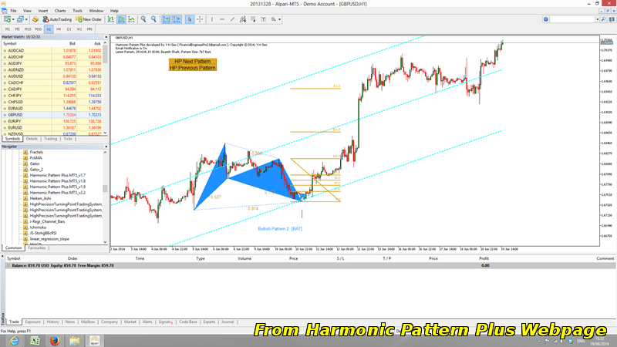Select EURUSD row in Market Watch
The image size is (617, 347).
[52, 127]
